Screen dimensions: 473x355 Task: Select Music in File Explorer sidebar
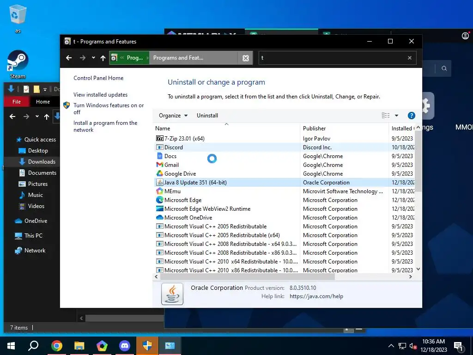31,195
